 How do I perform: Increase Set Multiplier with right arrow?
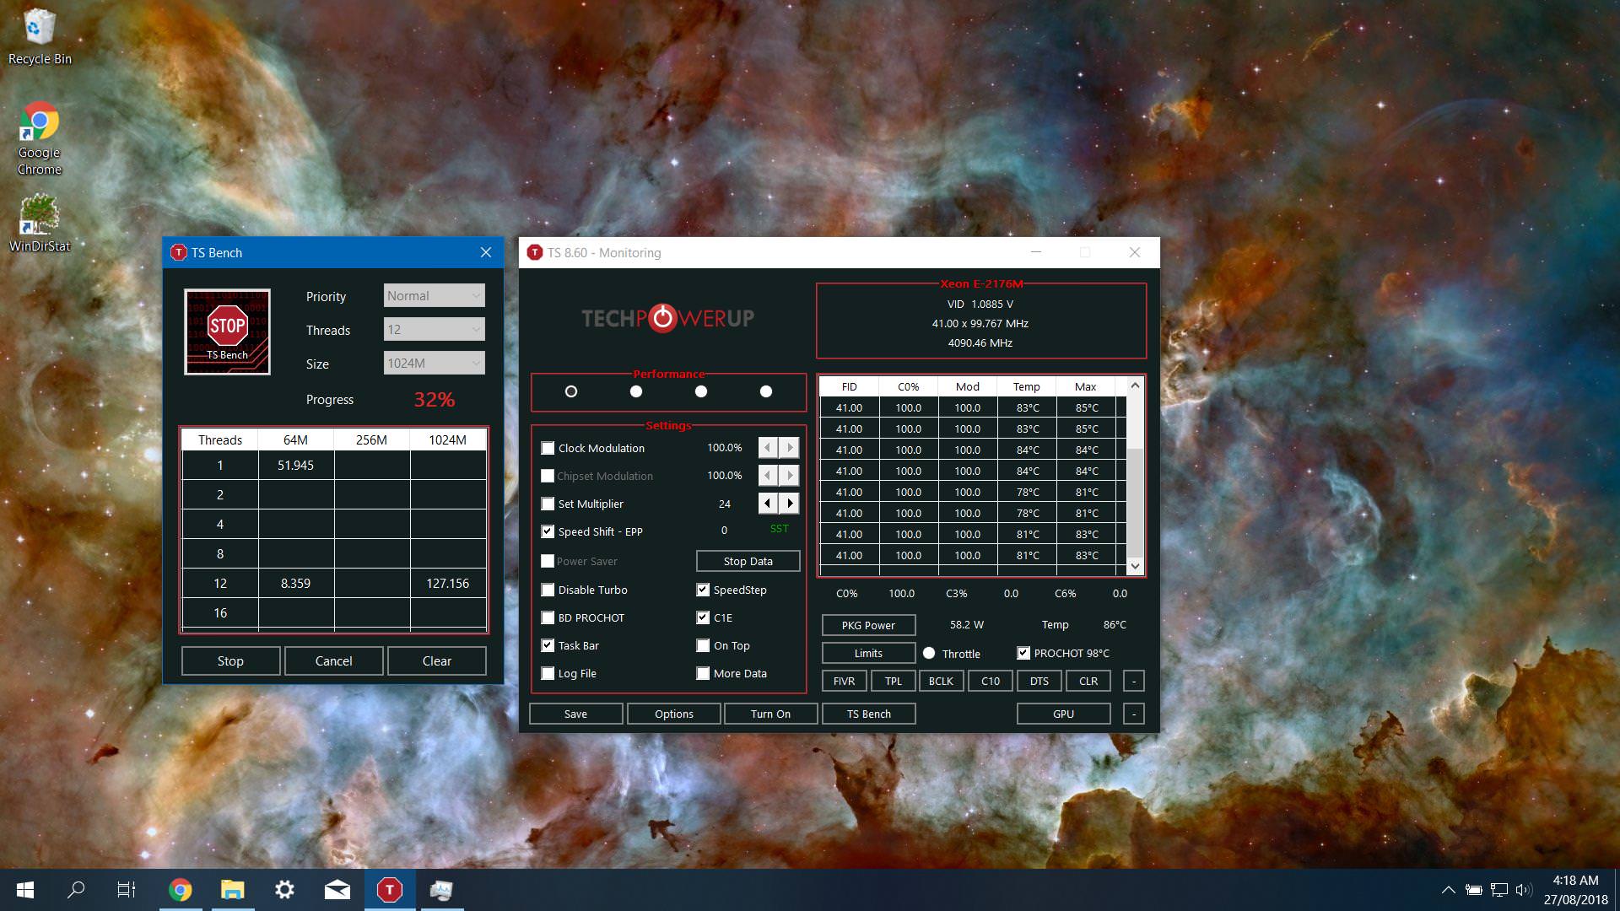(790, 504)
